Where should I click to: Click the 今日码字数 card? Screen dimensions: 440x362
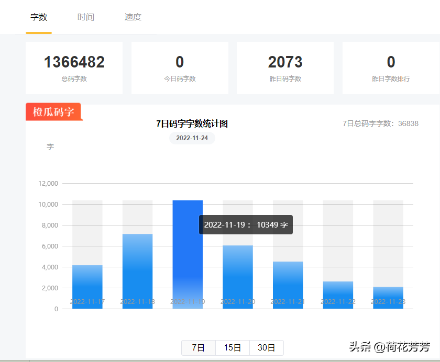click(180, 68)
